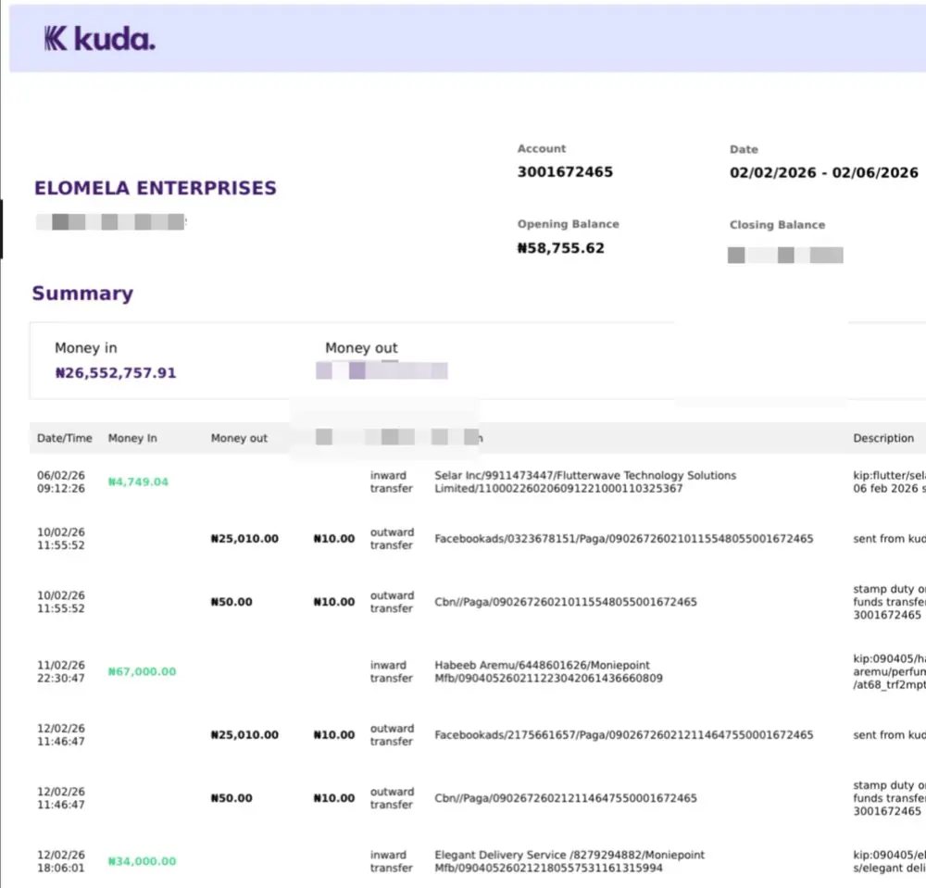Click ₦25,010.00 on the 12/02/26 row
Image resolution: width=926 pixels, height=888 pixels.
[x=244, y=734]
